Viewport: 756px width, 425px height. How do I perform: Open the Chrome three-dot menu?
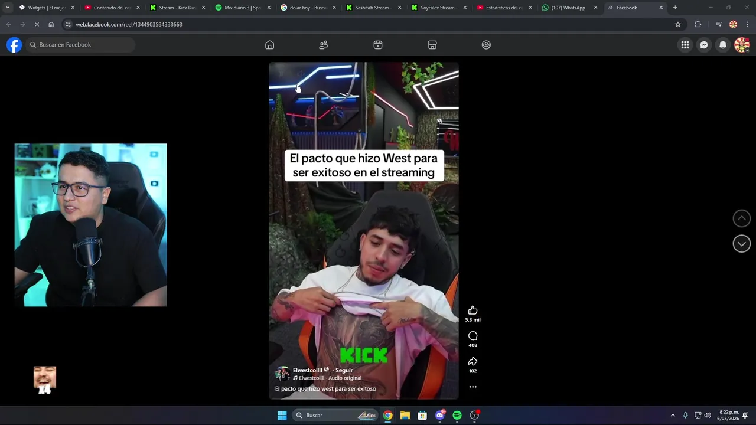(748, 24)
